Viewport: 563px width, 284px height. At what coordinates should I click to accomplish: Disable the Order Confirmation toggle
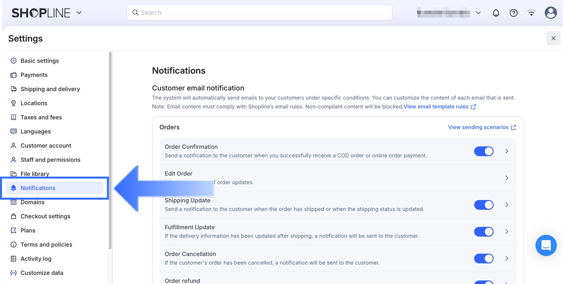[x=483, y=151]
